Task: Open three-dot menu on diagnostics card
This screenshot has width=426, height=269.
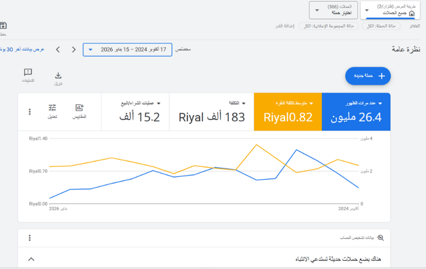Action: click(x=30, y=238)
